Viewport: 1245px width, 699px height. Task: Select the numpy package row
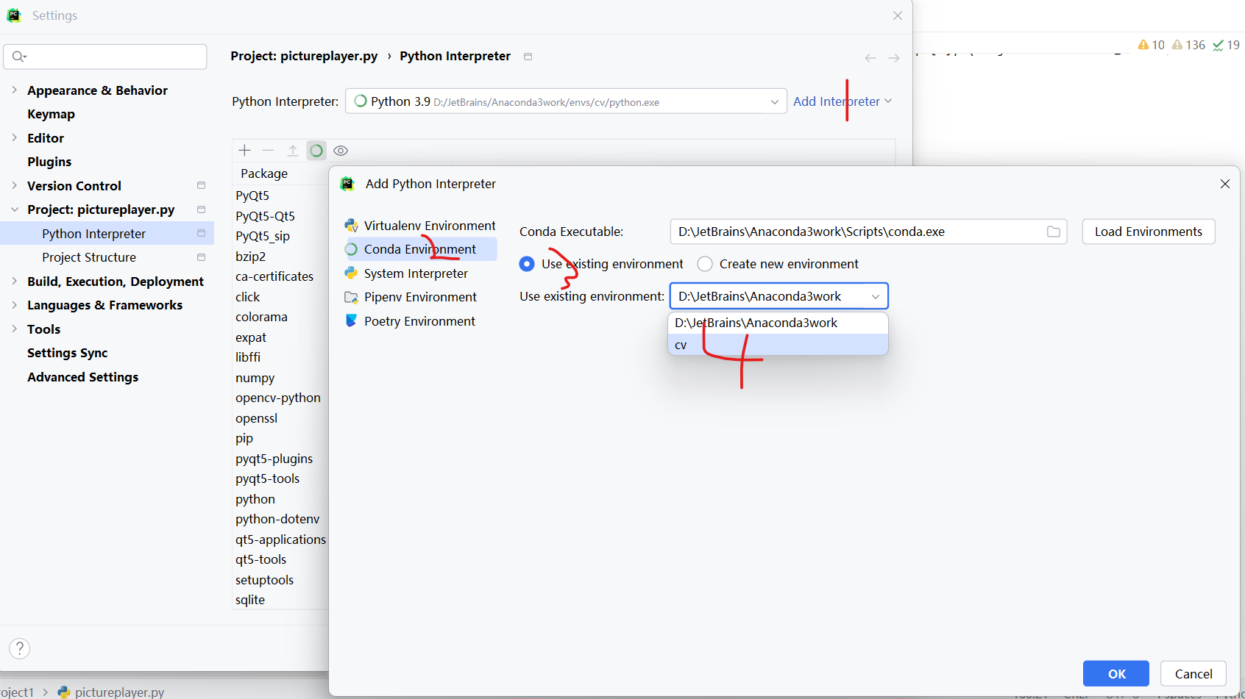(255, 378)
